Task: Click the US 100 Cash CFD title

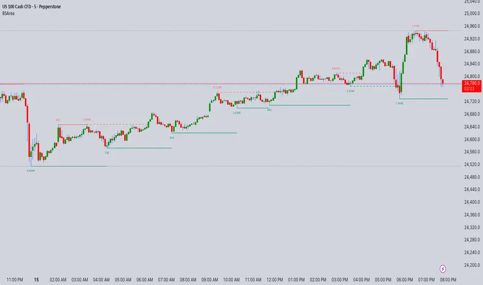Action: coord(36,6)
